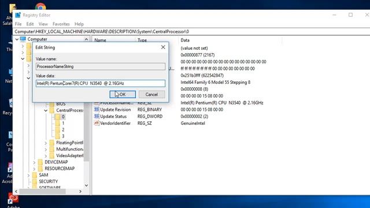
Task: Select the Update Revision value icon
Action: coord(97,109)
